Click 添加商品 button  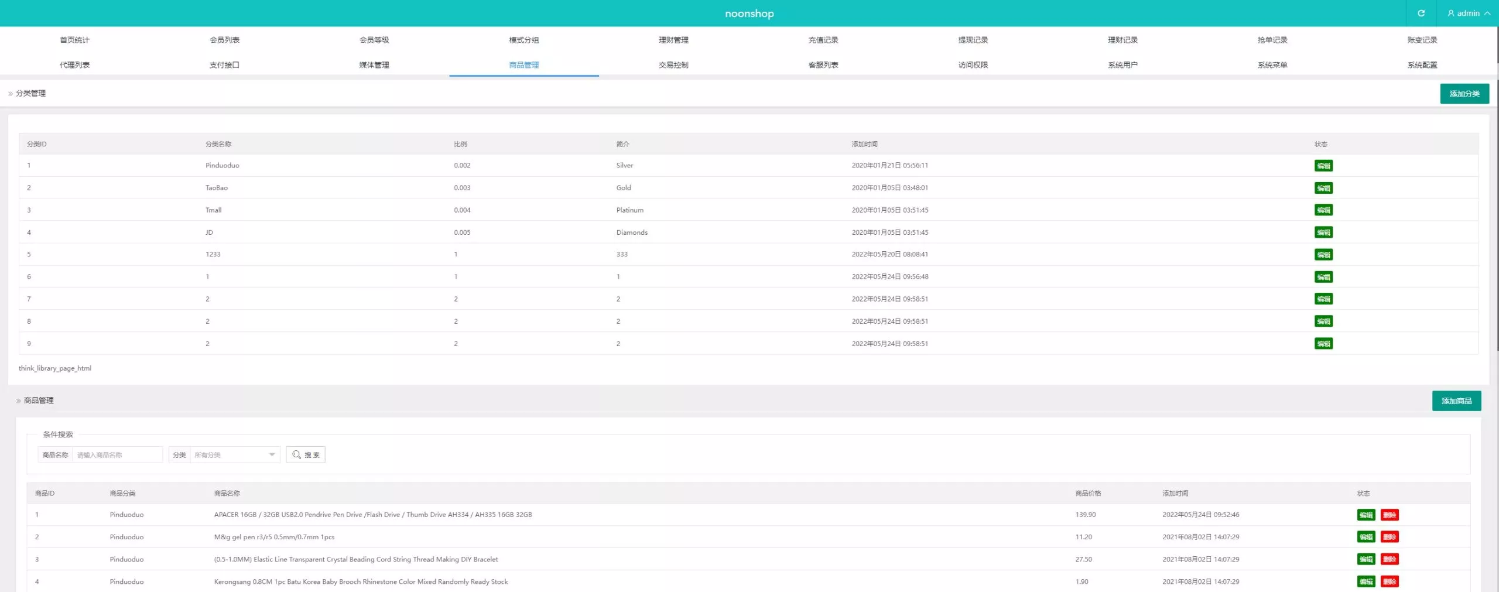click(x=1456, y=401)
